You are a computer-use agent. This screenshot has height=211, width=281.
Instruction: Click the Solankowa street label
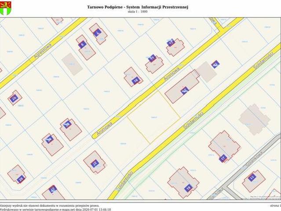click(255, 160)
